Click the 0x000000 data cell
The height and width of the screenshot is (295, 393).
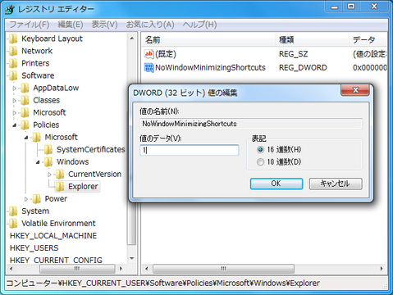pyautogui.click(x=370, y=68)
